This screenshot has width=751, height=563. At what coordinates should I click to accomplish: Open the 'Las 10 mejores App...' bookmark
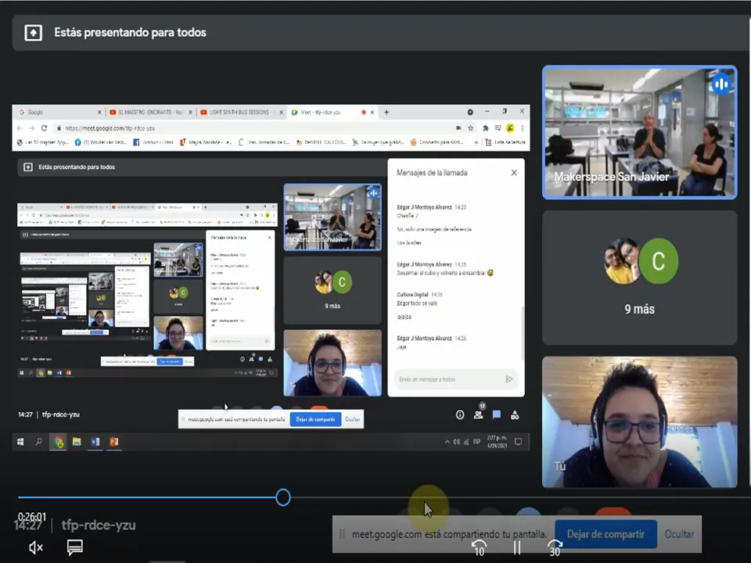(x=42, y=142)
